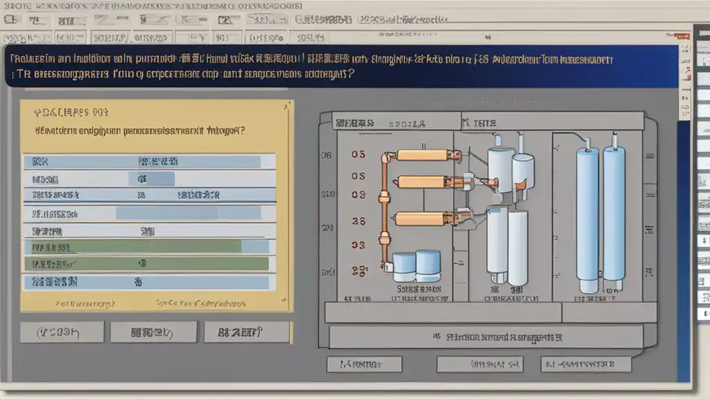Click the vertical orange pipe joining the tubes
Screen dimensions: 710x399
385,211
